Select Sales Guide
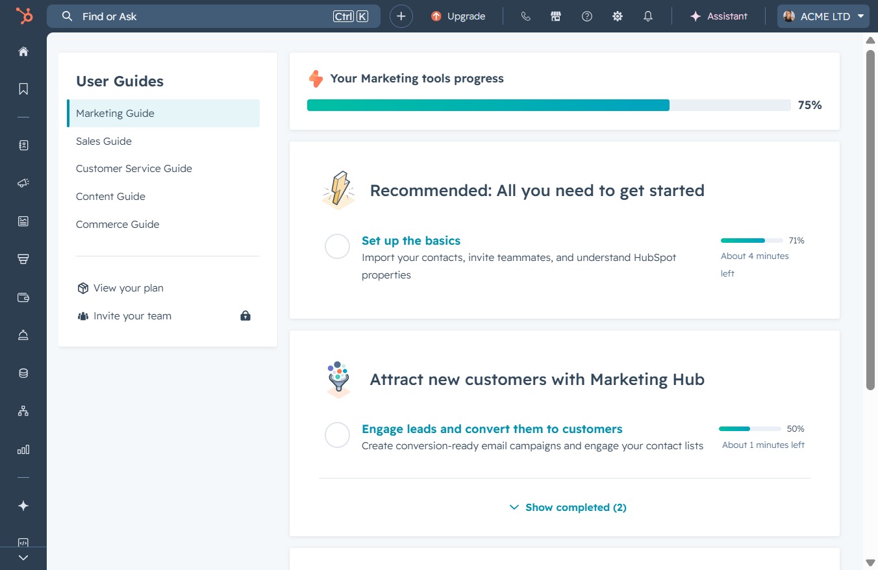The width and height of the screenshot is (878, 570). click(x=104, y=141)
